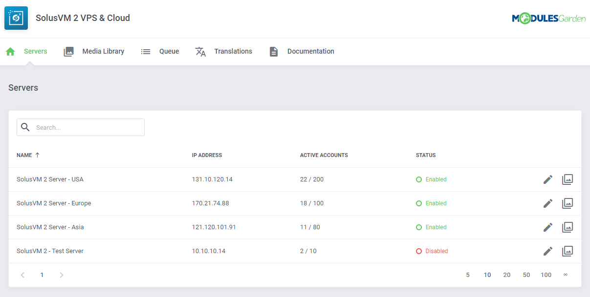Edit SolusVM 2 - Test Server pencil icon

click(x=548, y=251)
